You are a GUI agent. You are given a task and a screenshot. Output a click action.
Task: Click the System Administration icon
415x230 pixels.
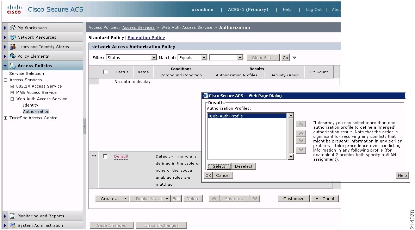pos(12,225)
